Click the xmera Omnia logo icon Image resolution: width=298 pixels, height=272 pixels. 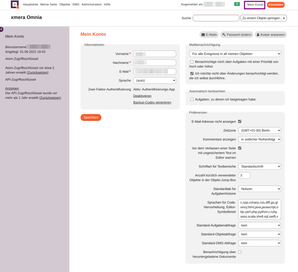pos(15,4)
